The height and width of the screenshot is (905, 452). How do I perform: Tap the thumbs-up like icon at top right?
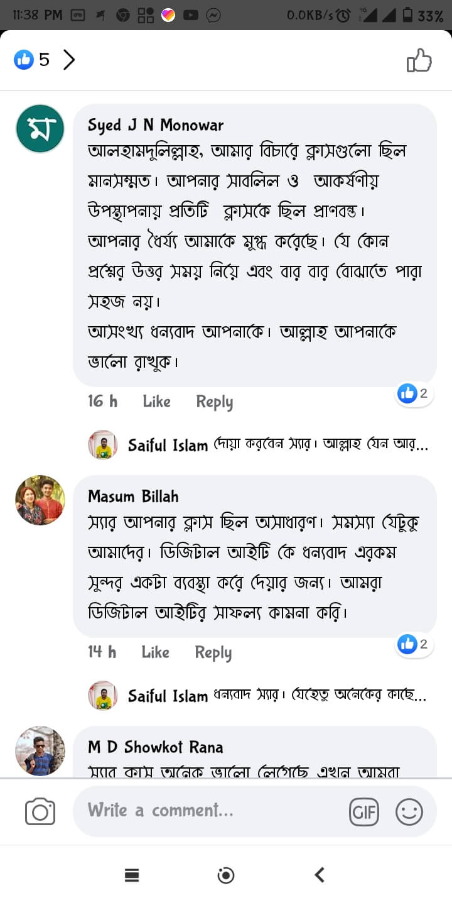[x=419, y=60]
